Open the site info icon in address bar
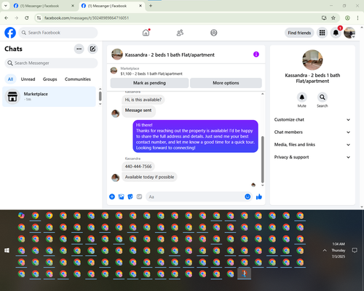Image resolution: width=364 pixels, height=291 pixels. click(x=39, y=17)
